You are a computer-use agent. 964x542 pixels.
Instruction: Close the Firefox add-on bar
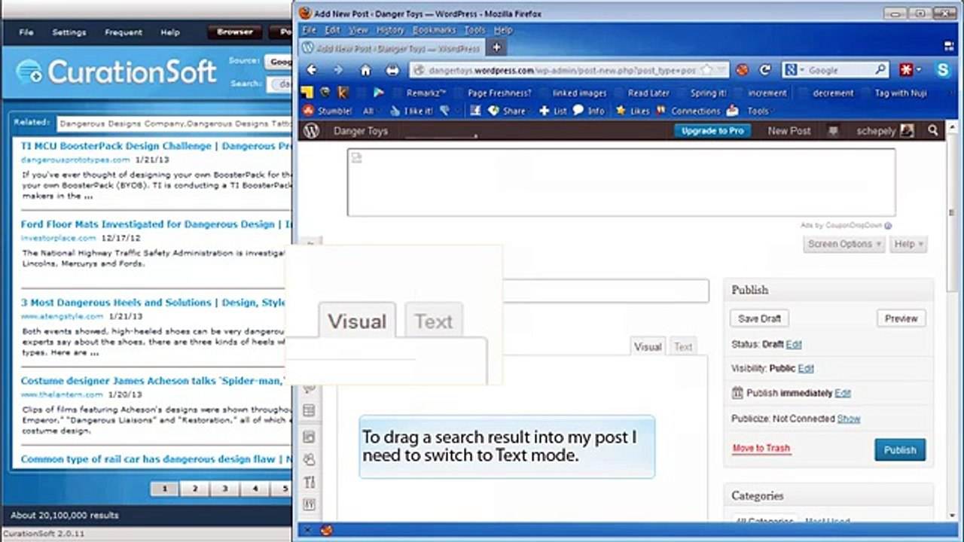(307, 530)
